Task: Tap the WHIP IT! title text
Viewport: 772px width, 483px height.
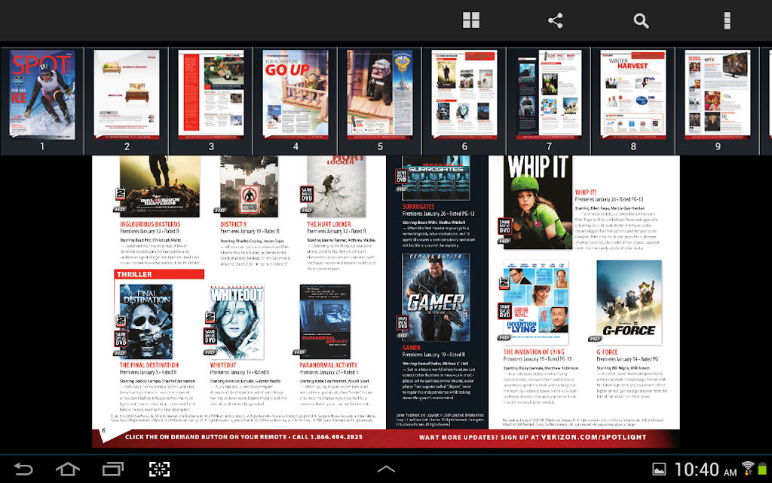Action: [586, 192]
